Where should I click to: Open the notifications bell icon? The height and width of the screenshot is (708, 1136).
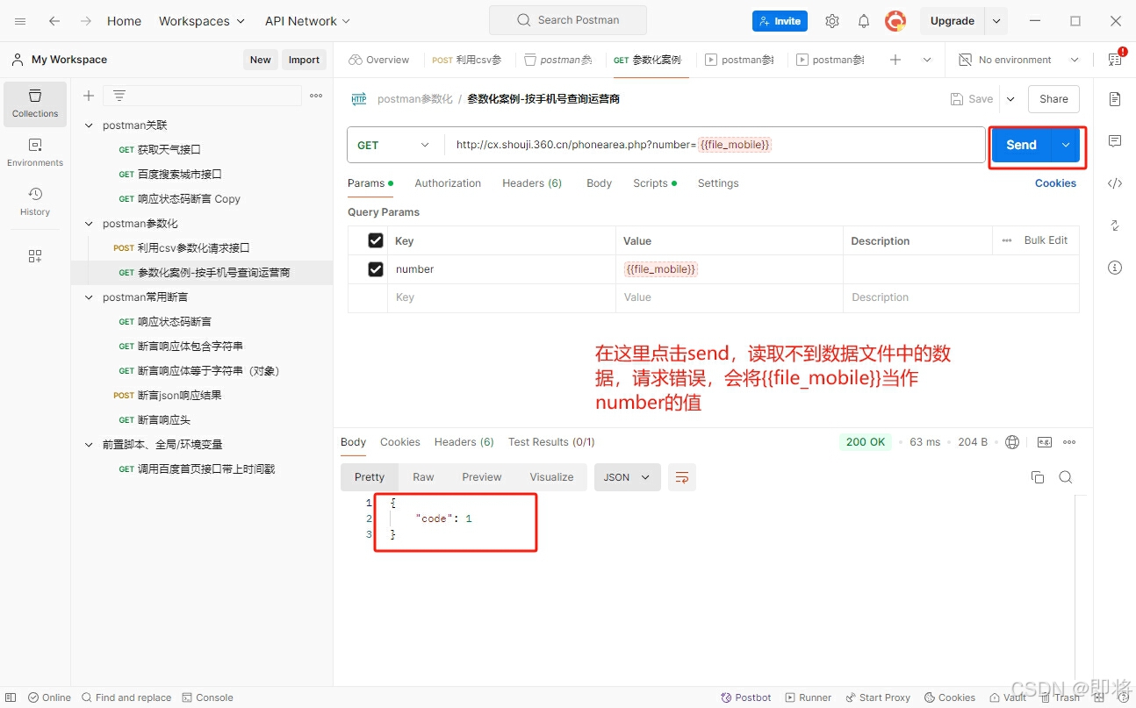pyautogui.click(x=864, y=21)
